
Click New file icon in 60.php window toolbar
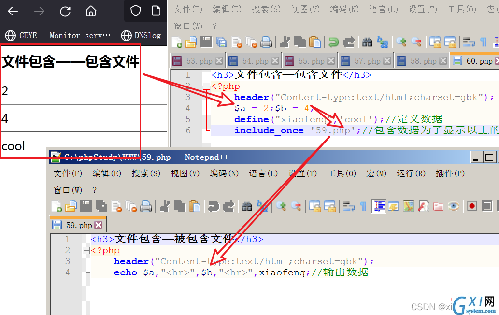coord(177,43)
